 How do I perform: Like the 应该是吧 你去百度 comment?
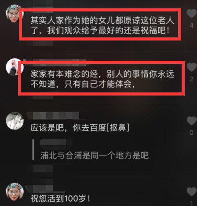click(191, 121)
